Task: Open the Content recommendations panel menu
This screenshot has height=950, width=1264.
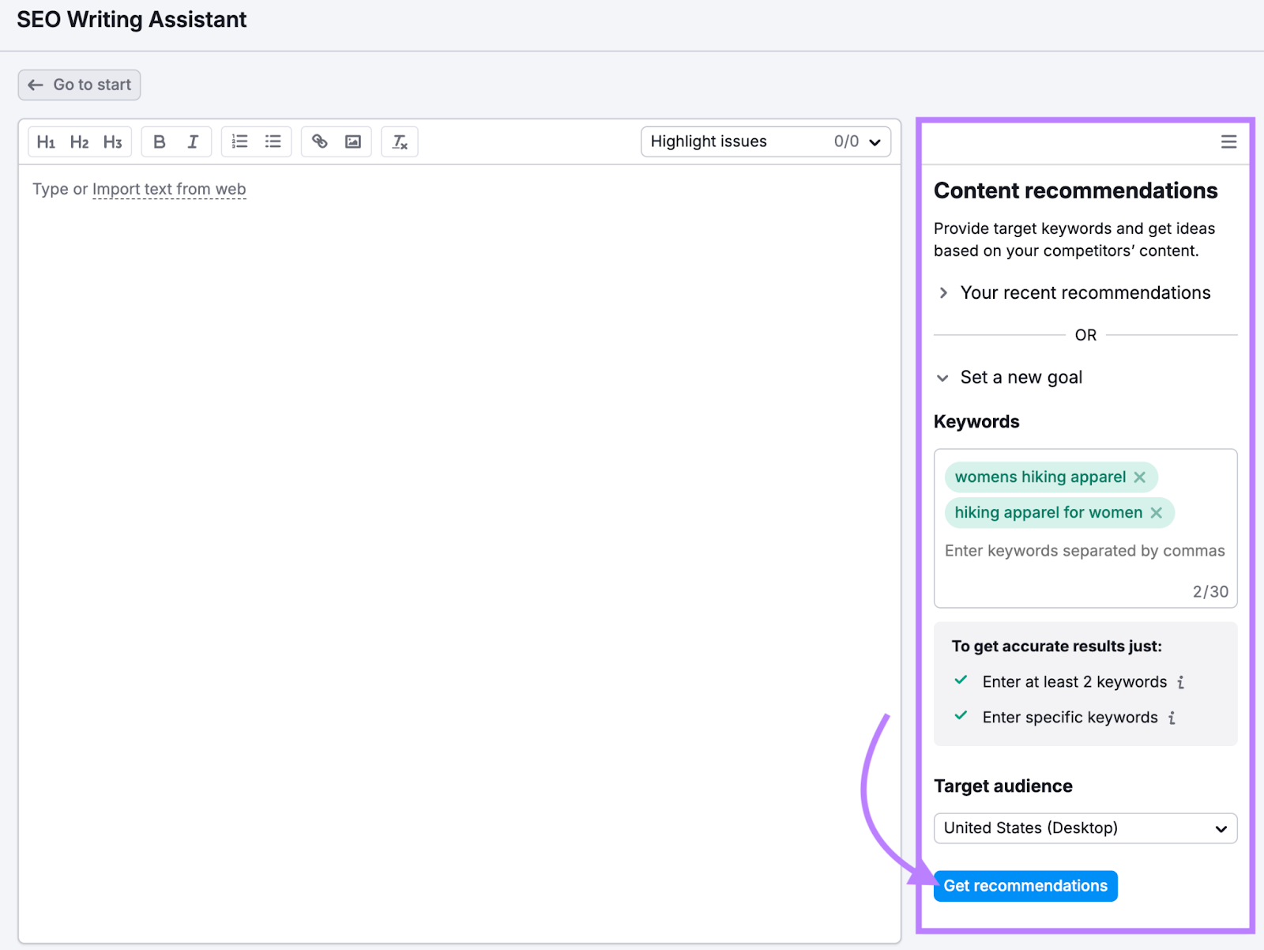Action: tap(1228, 141)
